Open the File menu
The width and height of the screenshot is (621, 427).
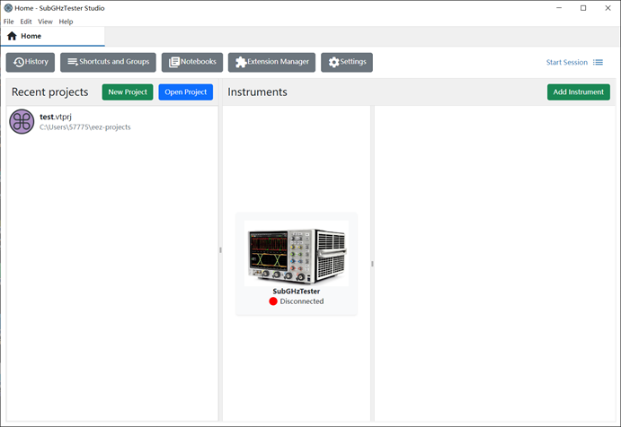pos(8,22)
